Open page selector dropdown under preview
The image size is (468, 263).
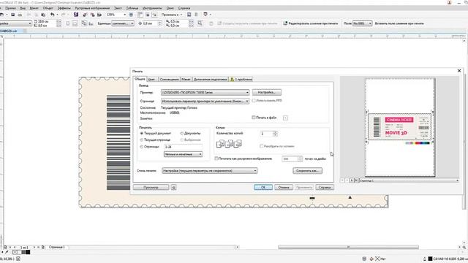click(409, 180)
